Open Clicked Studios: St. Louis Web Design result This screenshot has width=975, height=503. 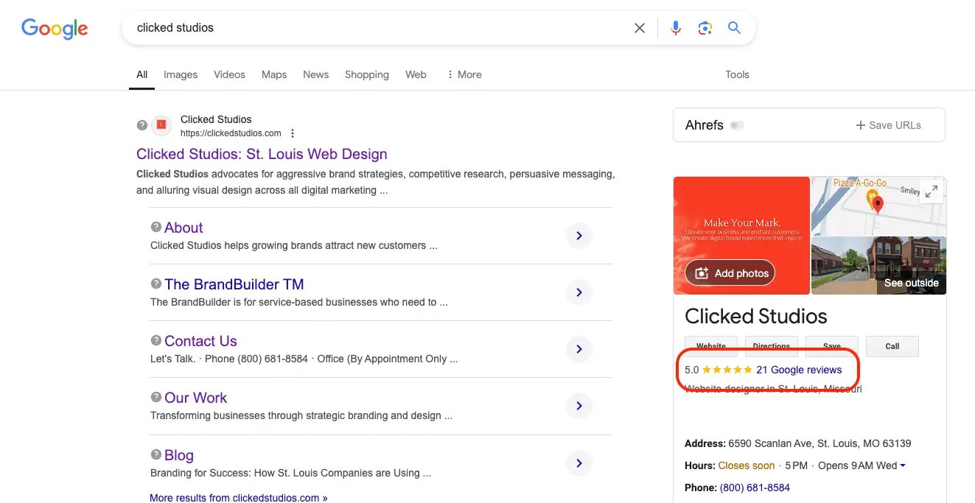(x=262, y=154)
